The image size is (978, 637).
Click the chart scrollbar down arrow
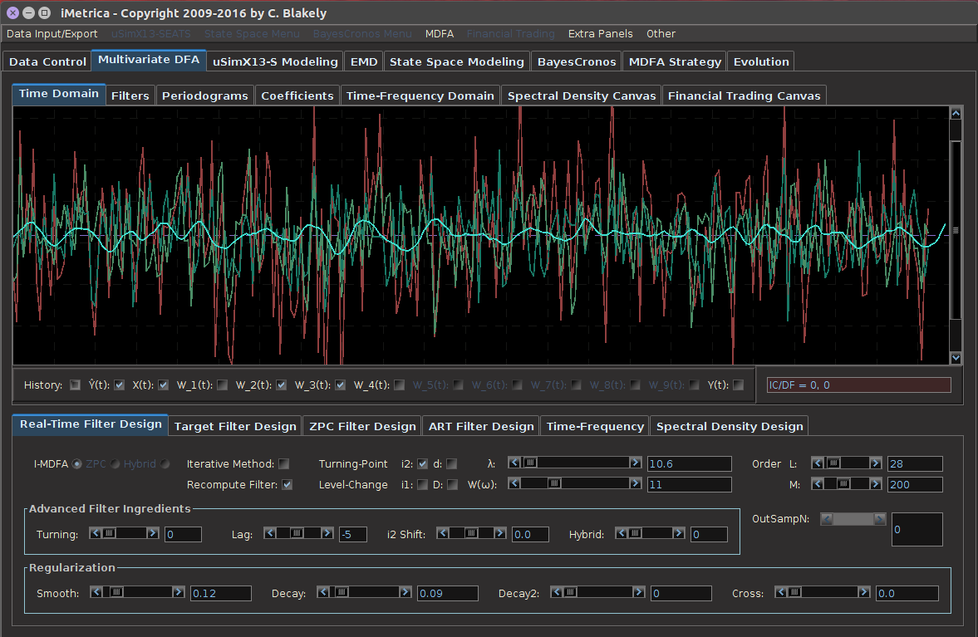point(956,358)
